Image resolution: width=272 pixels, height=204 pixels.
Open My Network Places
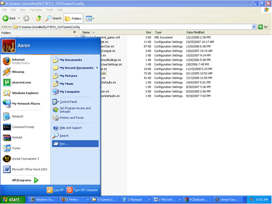(22, 104)
